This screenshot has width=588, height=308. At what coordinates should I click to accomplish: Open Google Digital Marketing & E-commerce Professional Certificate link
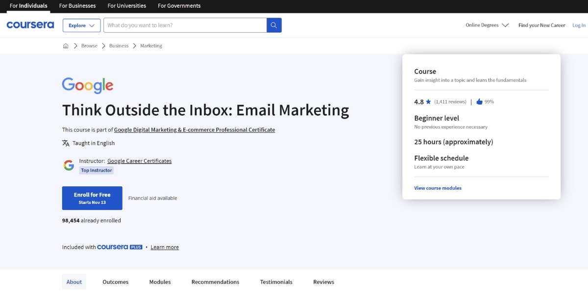pos(195,130)
